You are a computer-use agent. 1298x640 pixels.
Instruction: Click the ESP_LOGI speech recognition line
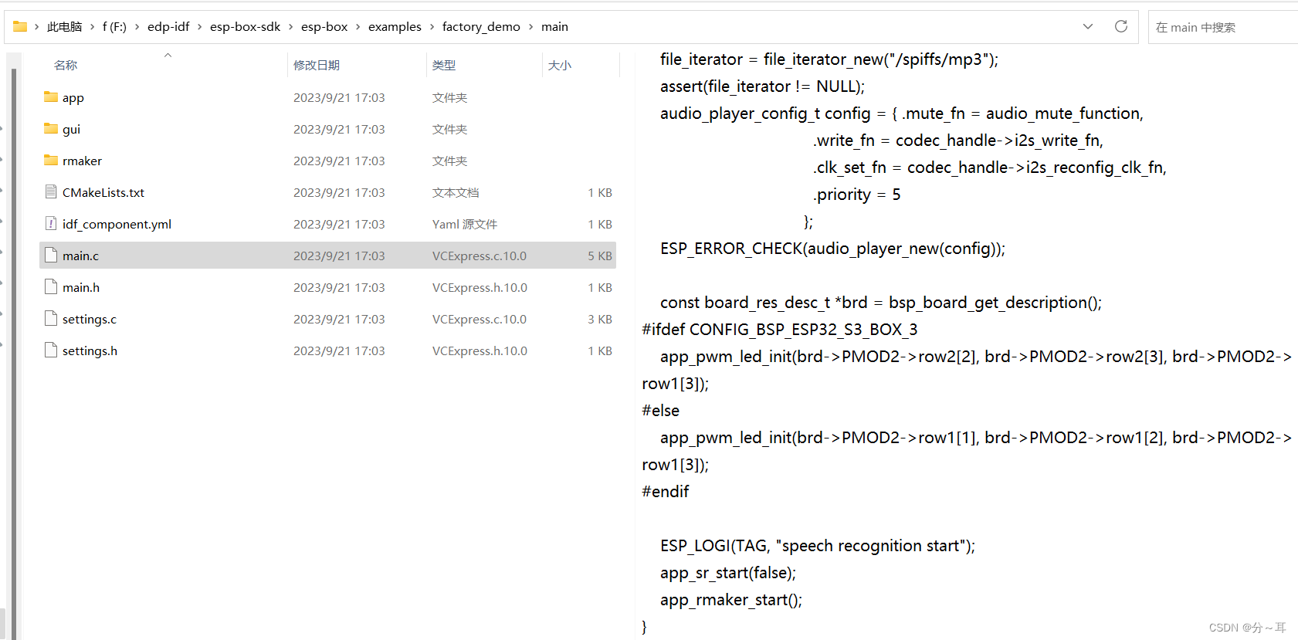pos(818,546)
